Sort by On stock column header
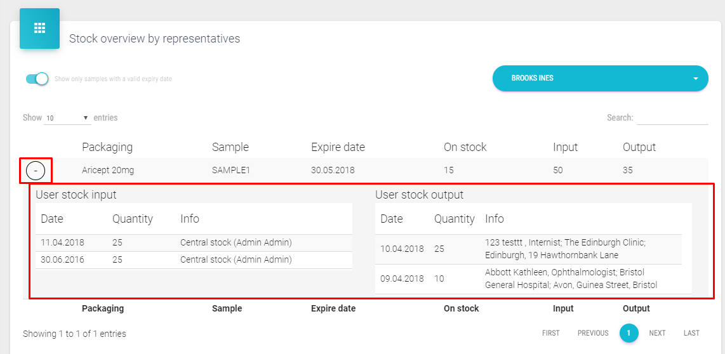The image size is (725, 354). [x=465, y=147]
